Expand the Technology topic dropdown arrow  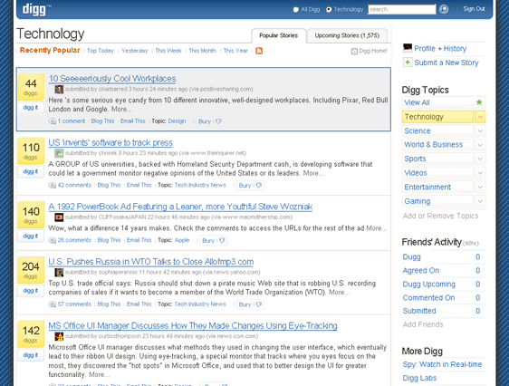point(480,117)
